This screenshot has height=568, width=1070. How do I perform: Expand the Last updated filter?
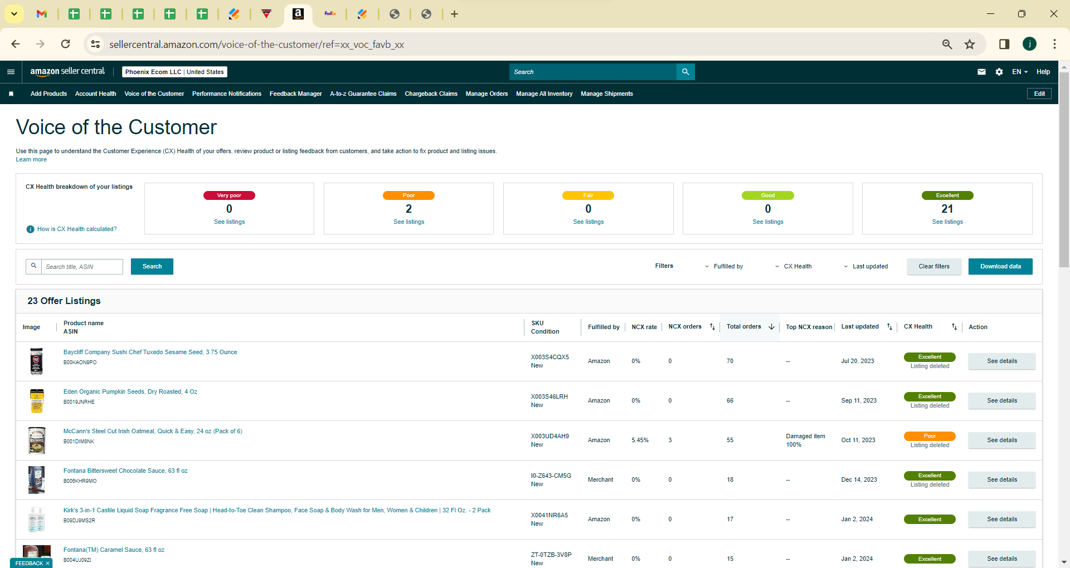866,266
